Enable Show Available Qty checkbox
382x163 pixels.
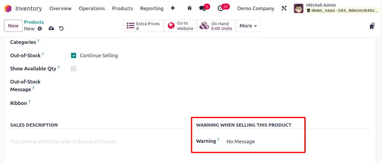(x=74, y=69)
